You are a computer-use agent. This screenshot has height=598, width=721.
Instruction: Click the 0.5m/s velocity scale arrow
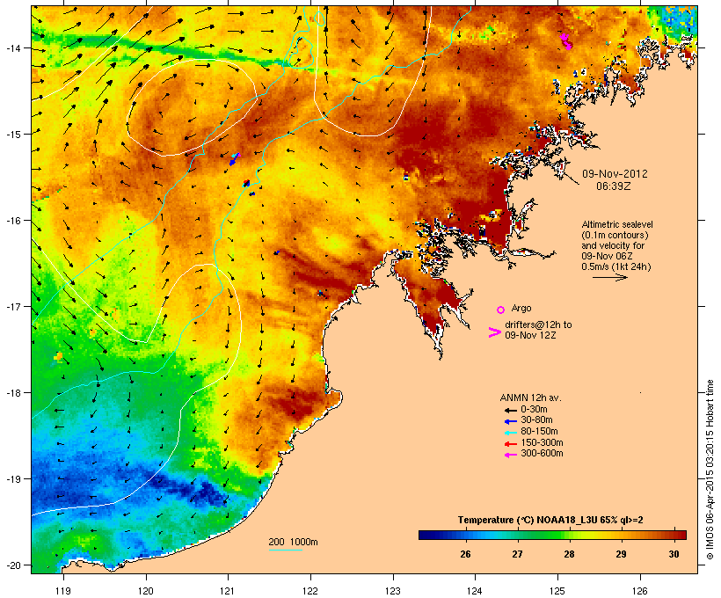pos(609,277)
